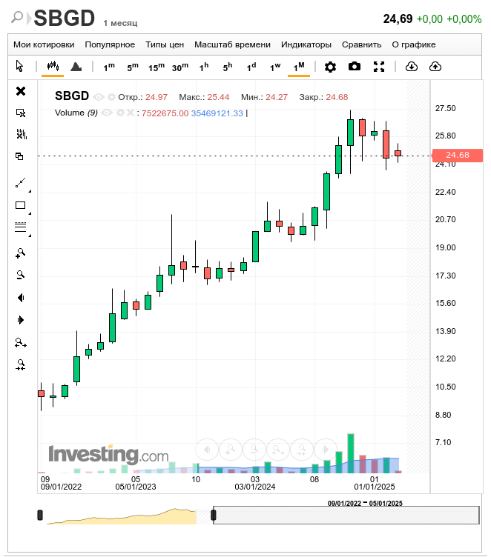Click the remove all indicators icon

[21, 134]
